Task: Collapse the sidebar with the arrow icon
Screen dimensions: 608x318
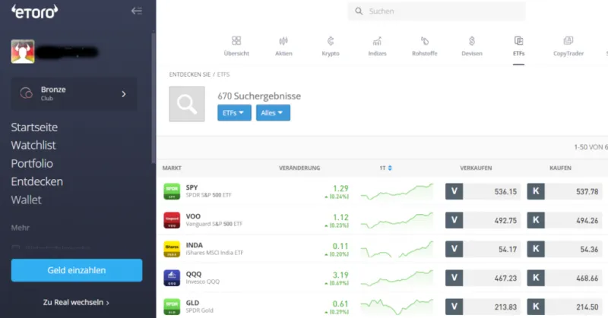Action: [x=137, y=11]
